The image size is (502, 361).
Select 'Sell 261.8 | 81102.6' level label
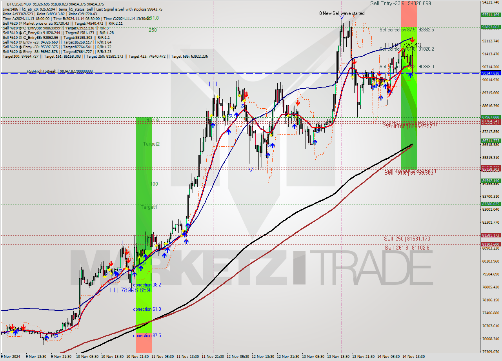[407, 248]
